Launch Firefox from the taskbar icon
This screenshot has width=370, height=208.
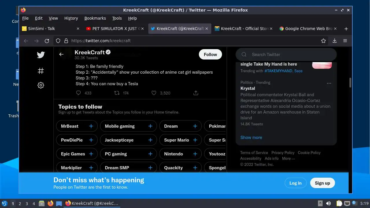point(50,203)
